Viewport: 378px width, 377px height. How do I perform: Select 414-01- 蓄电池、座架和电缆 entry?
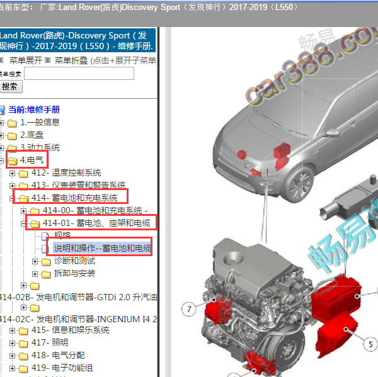point(96,223)
